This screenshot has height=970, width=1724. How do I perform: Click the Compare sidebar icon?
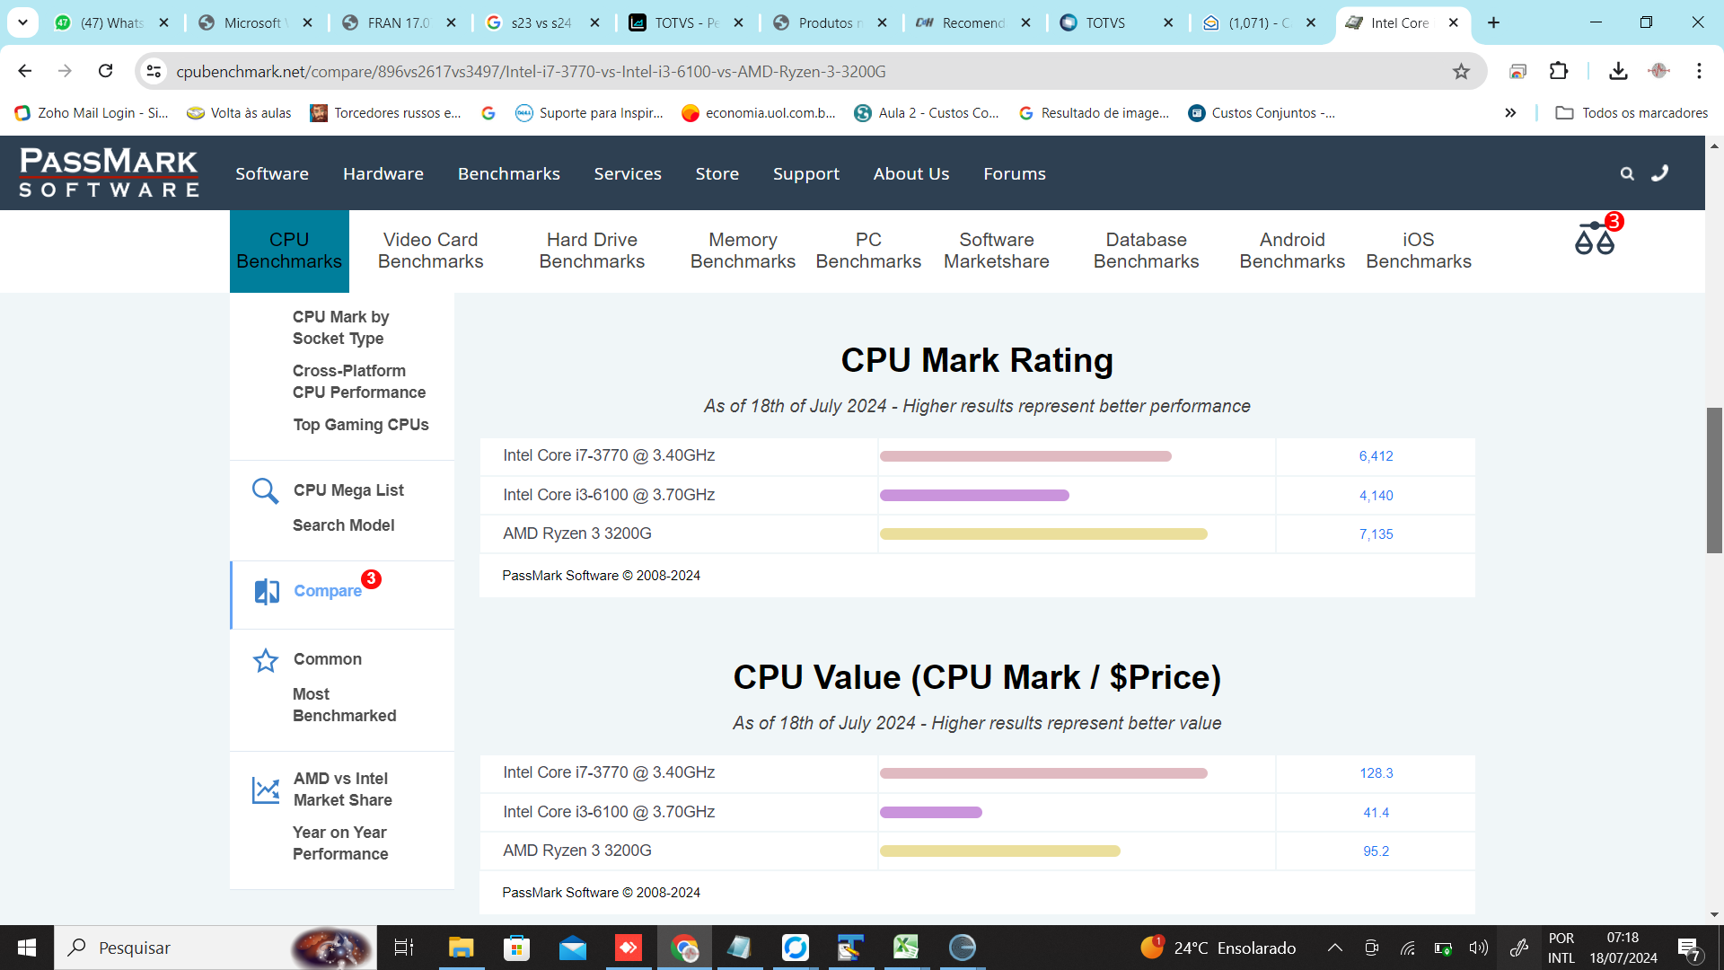[x=267, y=591]
